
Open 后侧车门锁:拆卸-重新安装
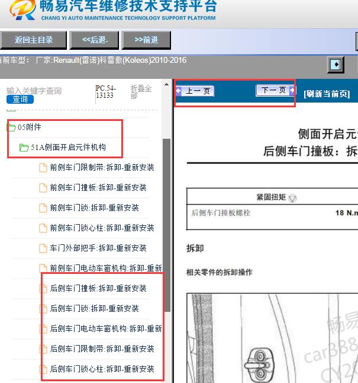pyautogui.click(x=94, y=308)
